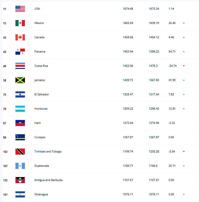The image size is (199, 202).
Task: Click Jamaica's previous points 1367.83
Action: 154,80
